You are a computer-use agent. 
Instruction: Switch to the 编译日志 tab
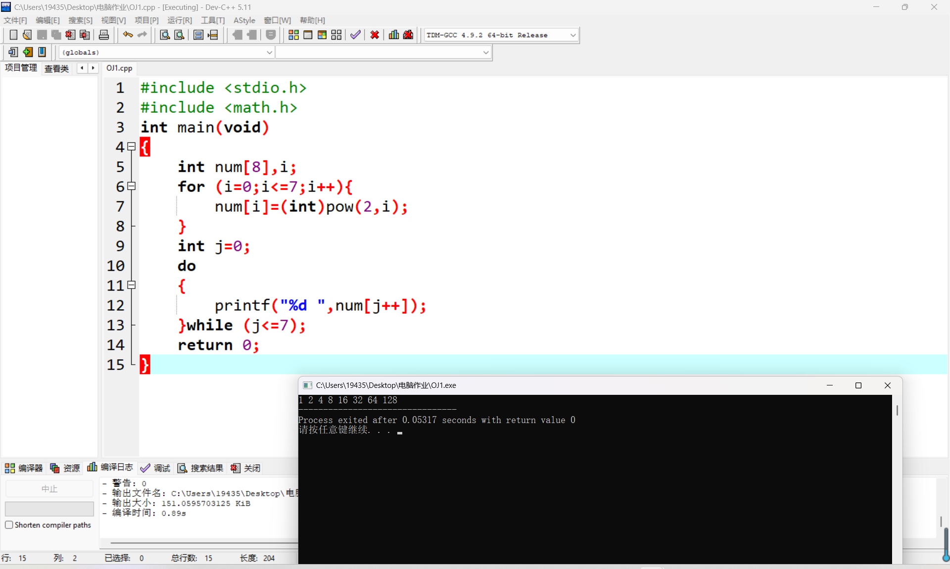coord(111,468)
